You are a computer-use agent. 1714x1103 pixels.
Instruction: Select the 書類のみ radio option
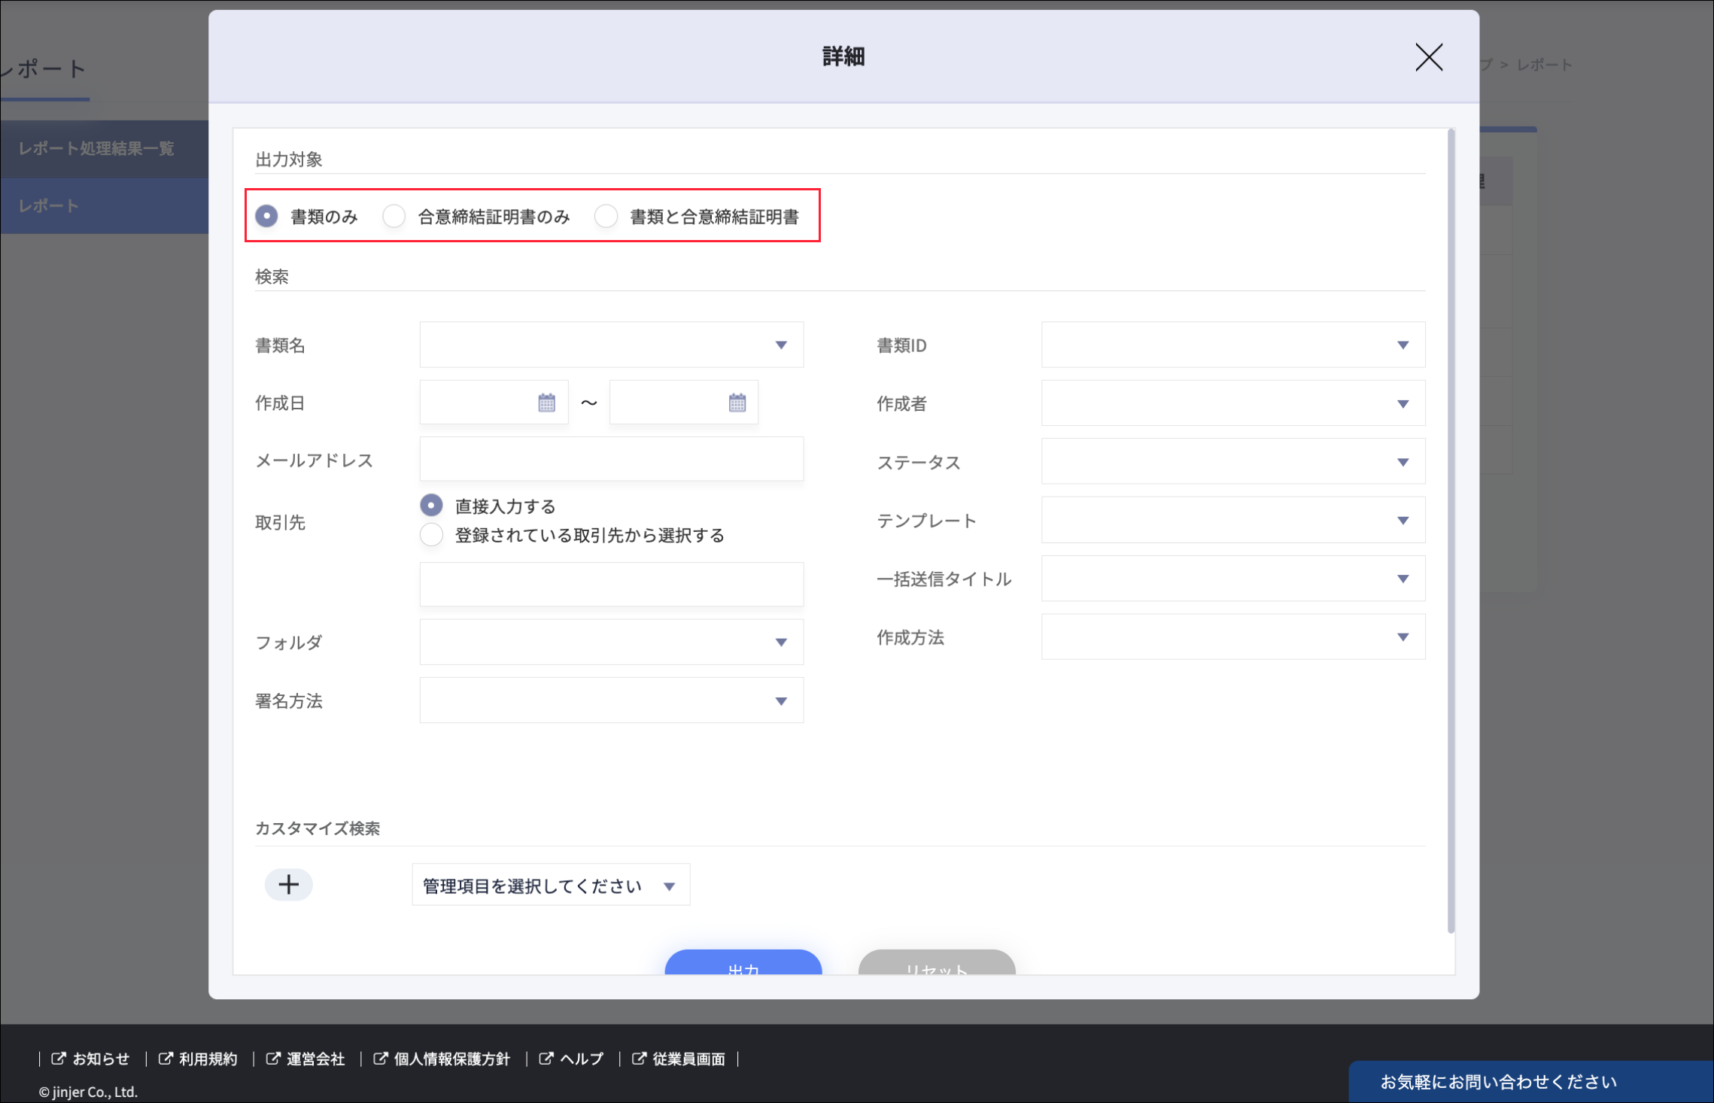267,217
